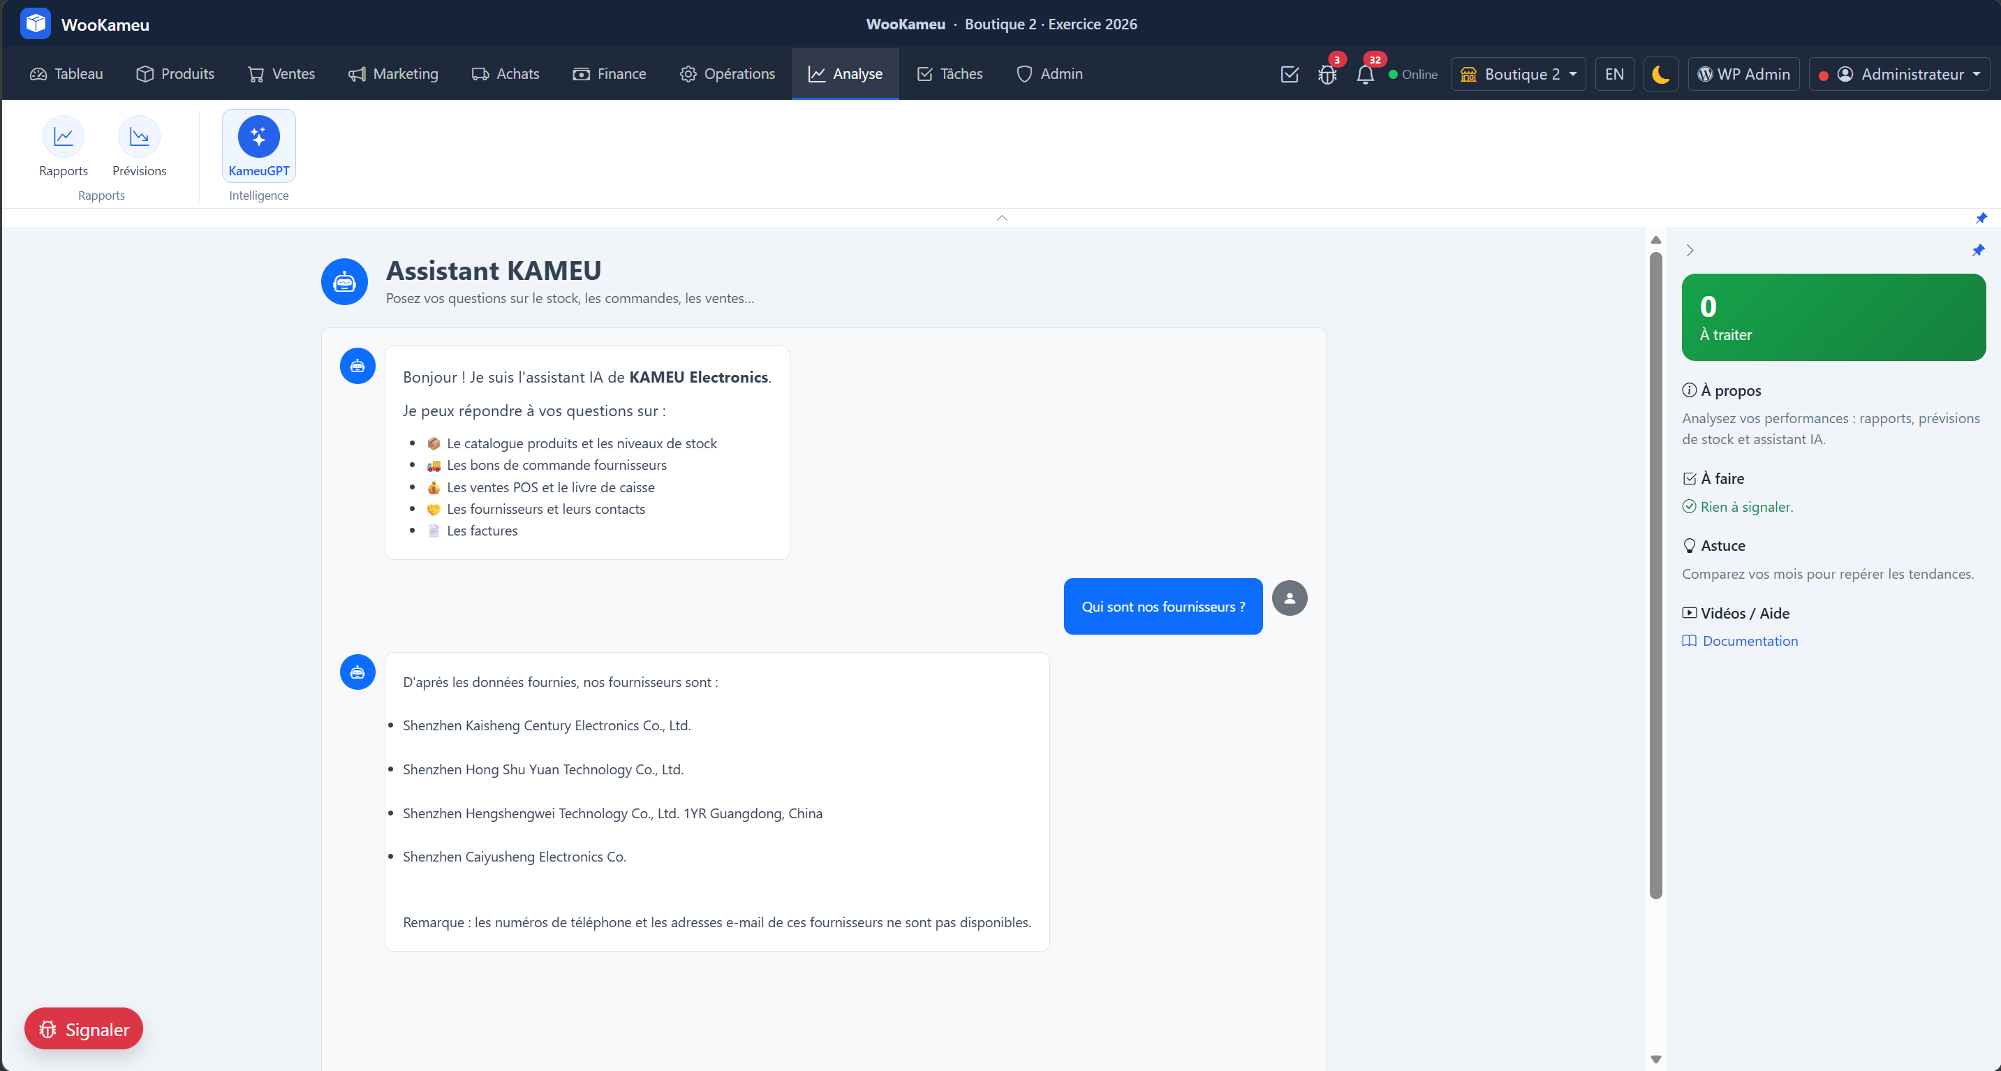Image resolution: width=2001 pixels, height=1071 pixels.
Task: Click the user avatar beside the question
Action: [x=1290, y=598]
